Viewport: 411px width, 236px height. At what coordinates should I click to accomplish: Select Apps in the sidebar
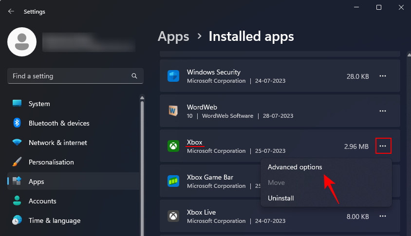point(74,181)
